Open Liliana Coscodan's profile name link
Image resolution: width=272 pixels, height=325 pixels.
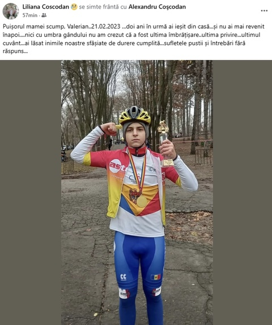(x=46, y=7)
